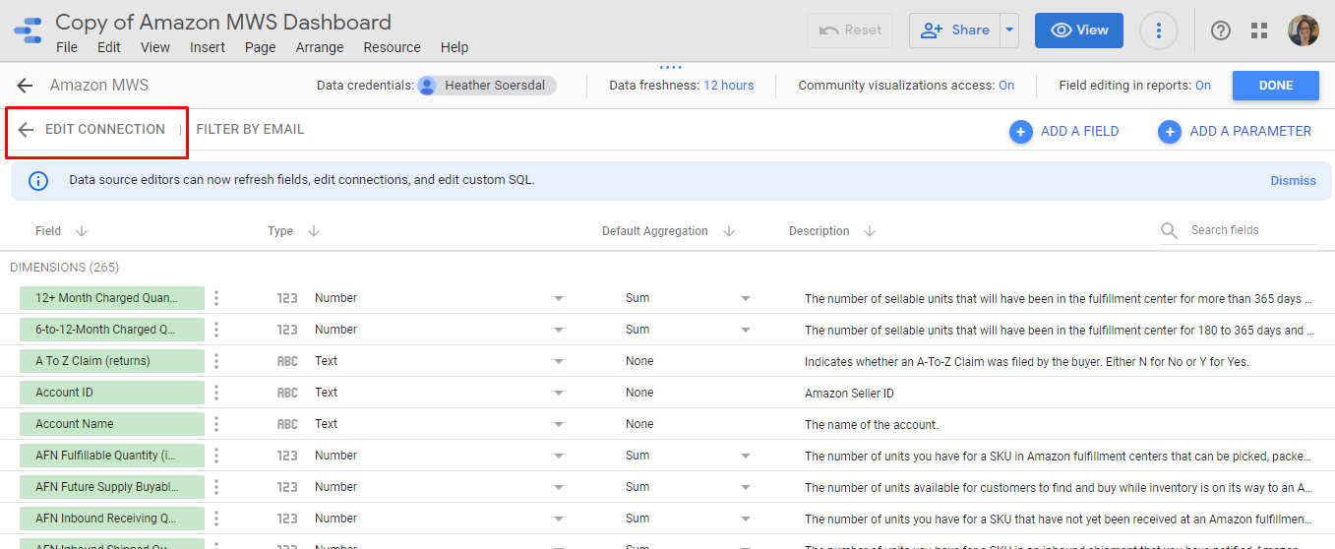Dismiss the data source editors banner
The image size is (1335, 549).
[1293, 181]
